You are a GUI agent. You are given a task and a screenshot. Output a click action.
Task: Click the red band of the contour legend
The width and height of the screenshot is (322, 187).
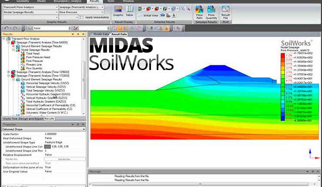(x=283, y=56)
